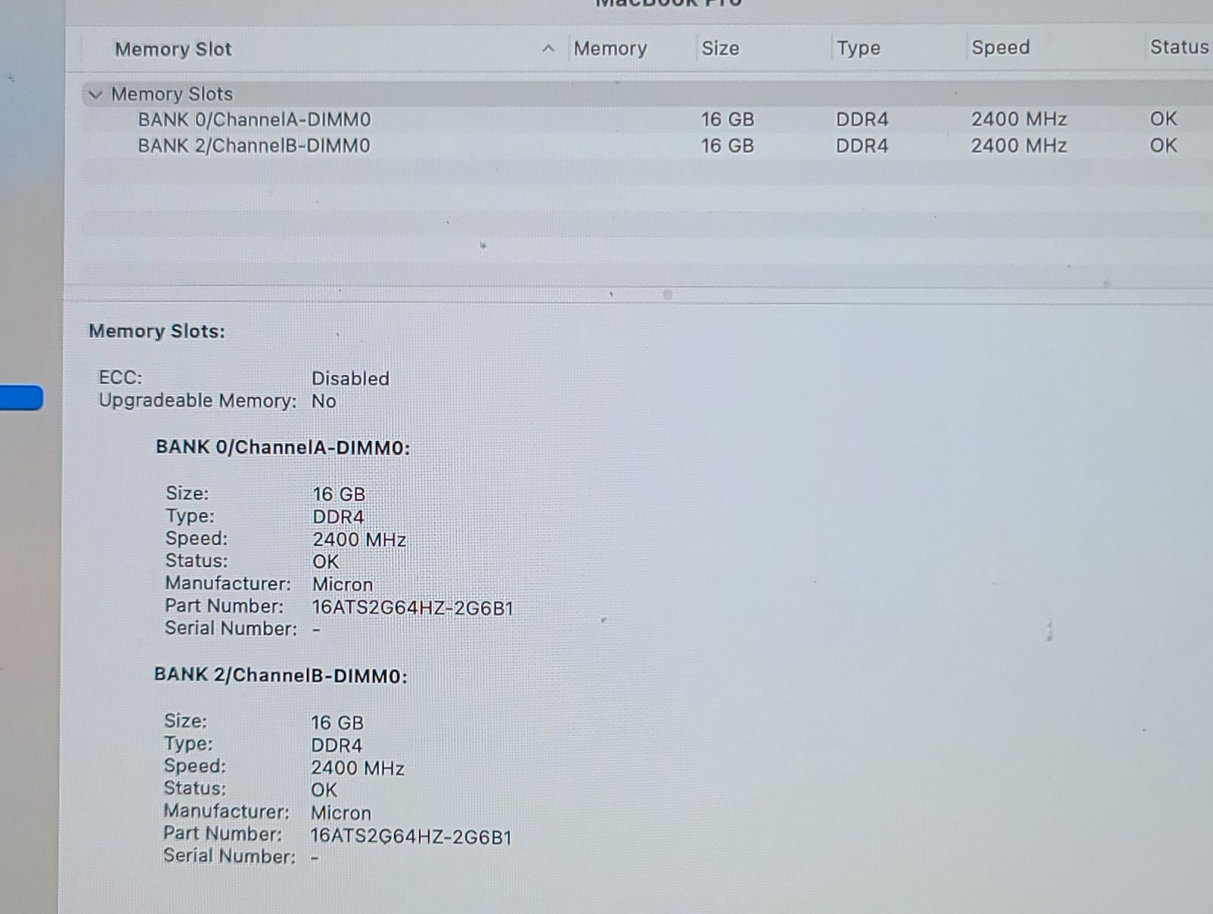
Task: Select the Memory Slots group row
Action: point(172,94)
